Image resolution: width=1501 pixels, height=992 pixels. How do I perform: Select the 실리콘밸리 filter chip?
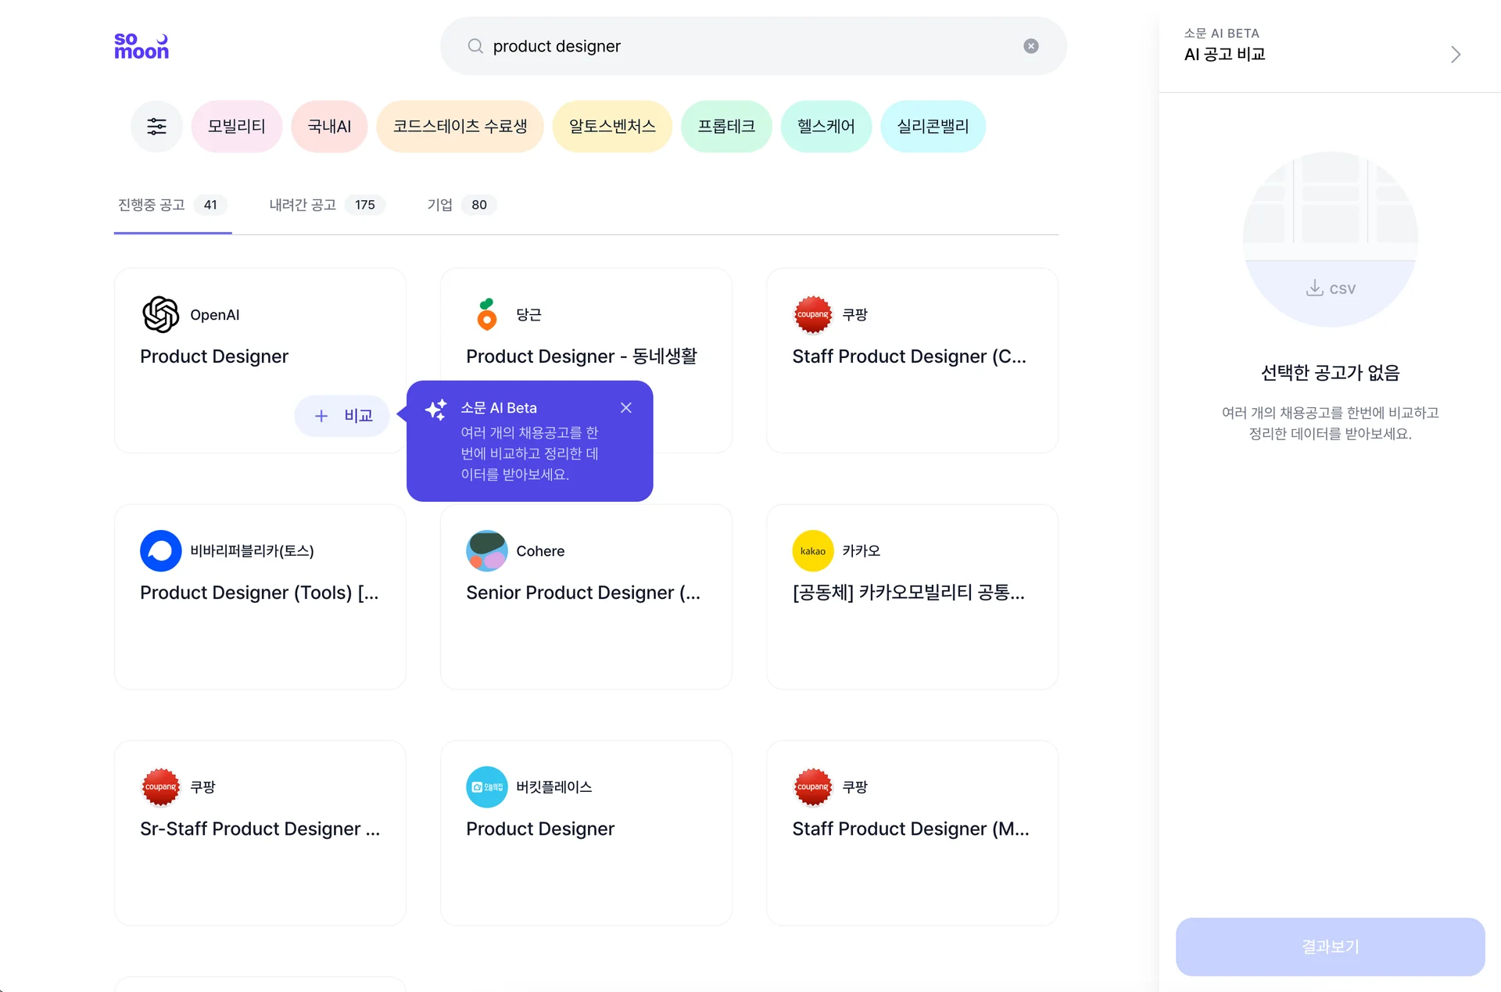(x=933, y=127)
